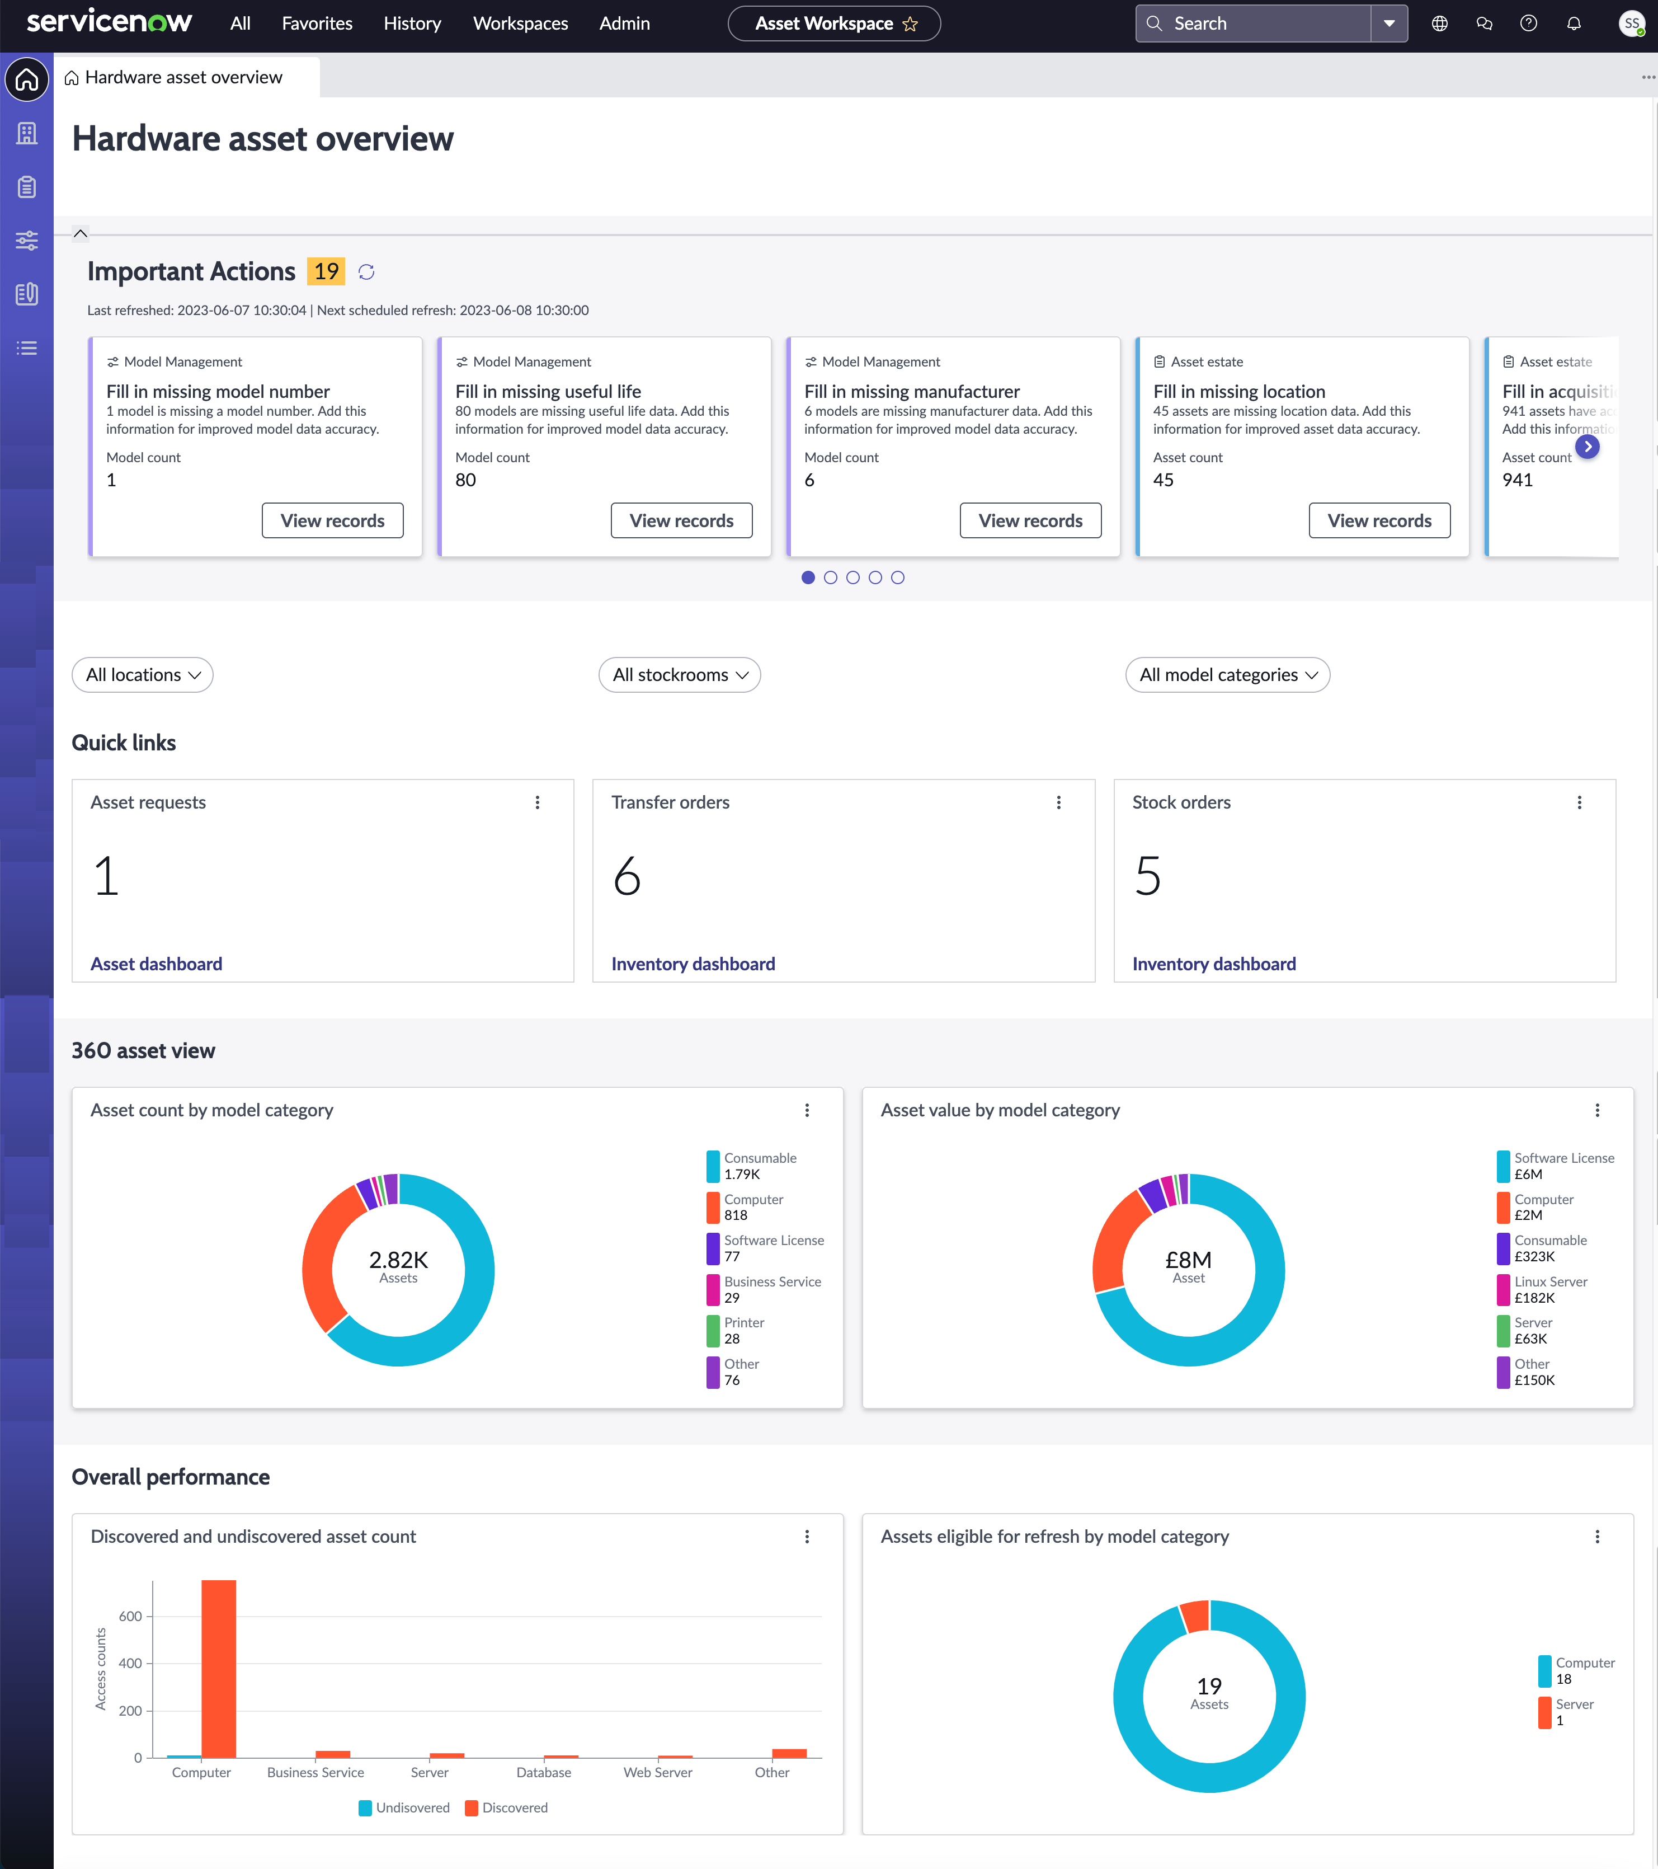This screenshot has width=1658, height=1869.
Task: Advance Important Actions carousel with next arrow
Action: pyautogui.click(x=1588, y=446)
